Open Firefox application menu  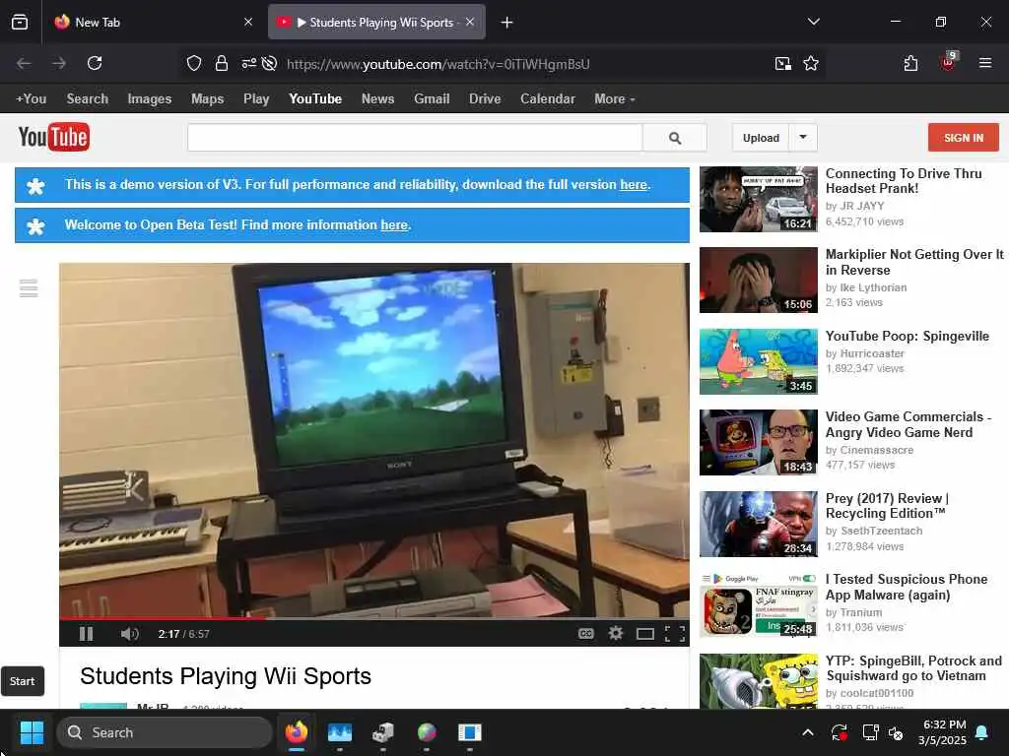click(985, 63)
